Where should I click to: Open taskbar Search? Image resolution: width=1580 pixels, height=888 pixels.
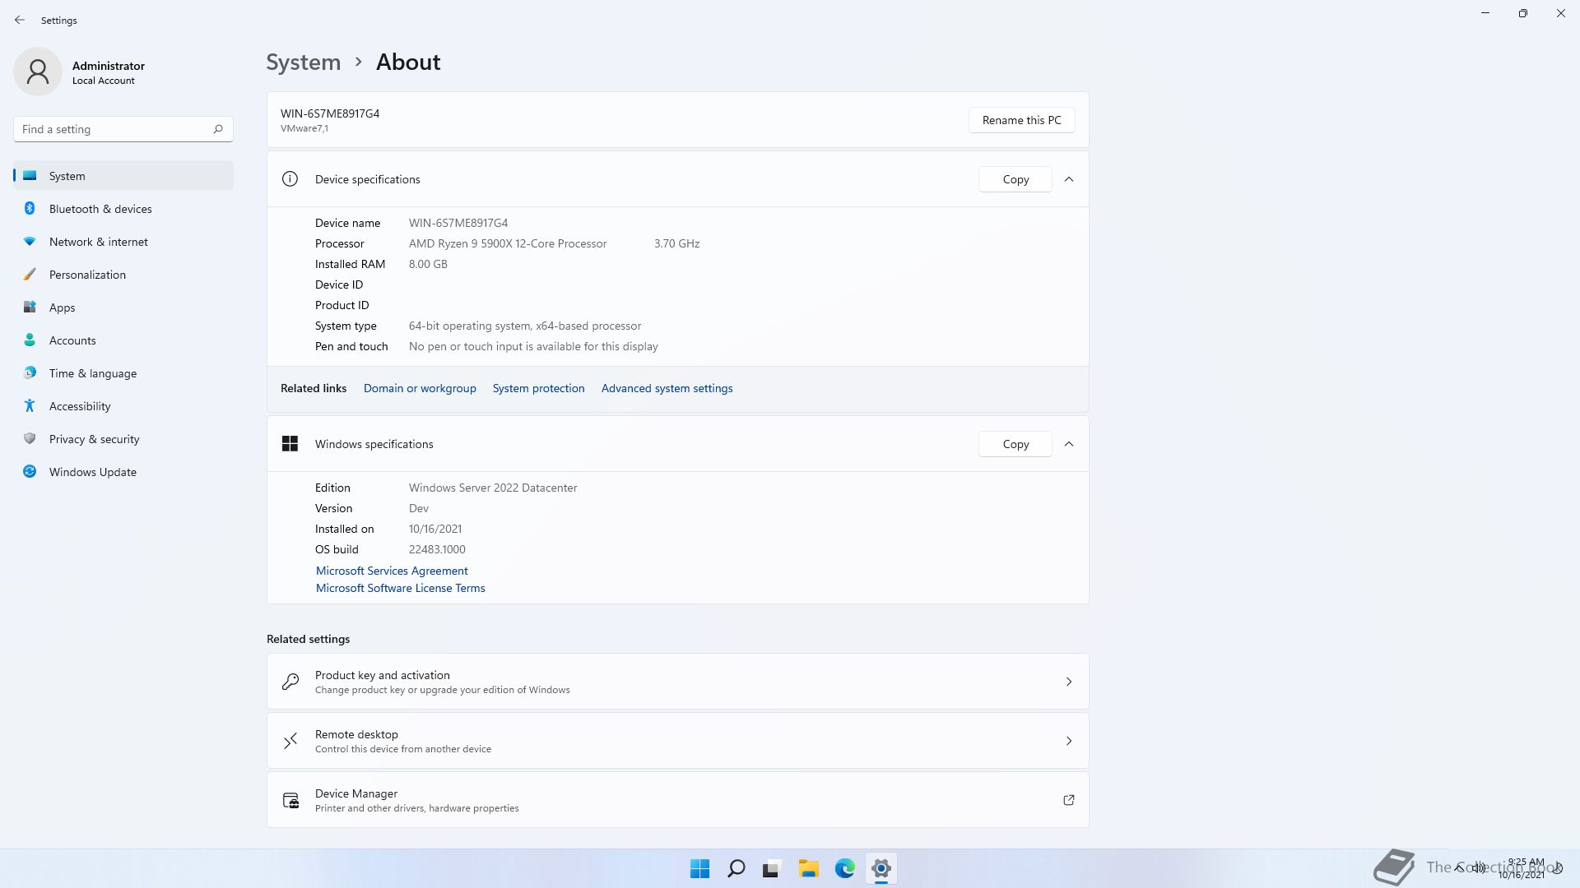(x=737, y=868)
